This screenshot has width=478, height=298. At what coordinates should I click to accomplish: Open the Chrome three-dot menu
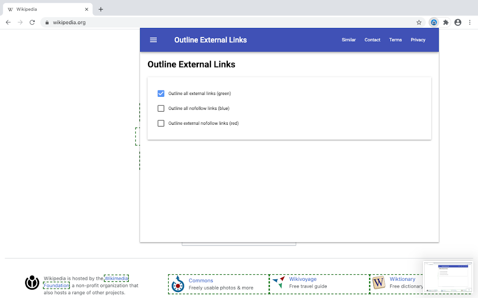point(470,22)
